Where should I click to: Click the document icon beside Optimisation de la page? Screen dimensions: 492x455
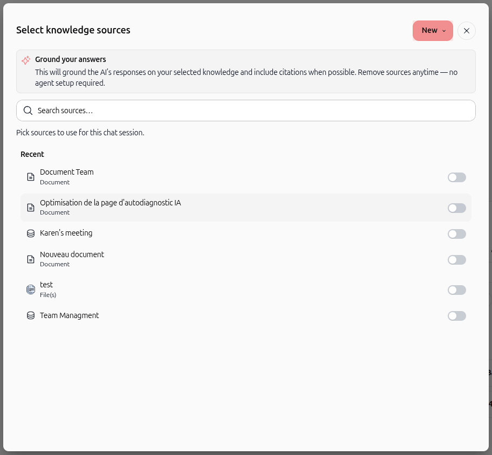click(x=30, y=207)
